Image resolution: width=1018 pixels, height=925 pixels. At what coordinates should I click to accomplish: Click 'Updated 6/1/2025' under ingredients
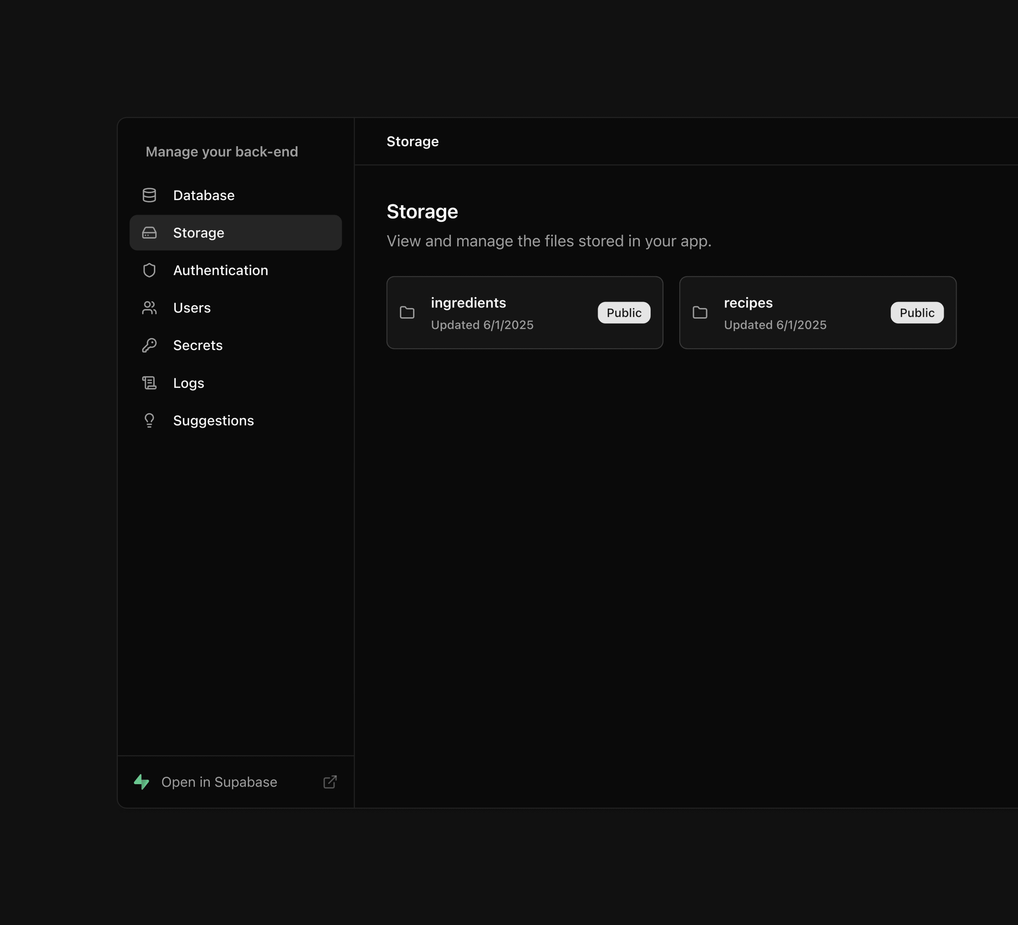[x=482, y=325]
